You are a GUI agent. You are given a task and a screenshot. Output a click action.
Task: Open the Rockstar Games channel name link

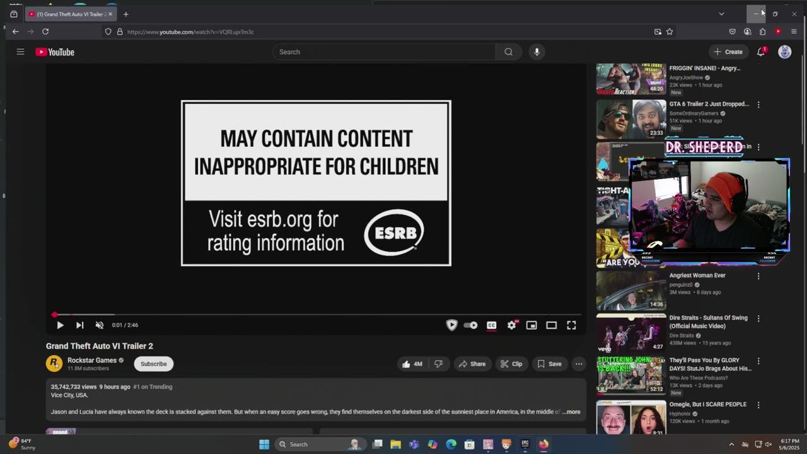click(92, 360)
